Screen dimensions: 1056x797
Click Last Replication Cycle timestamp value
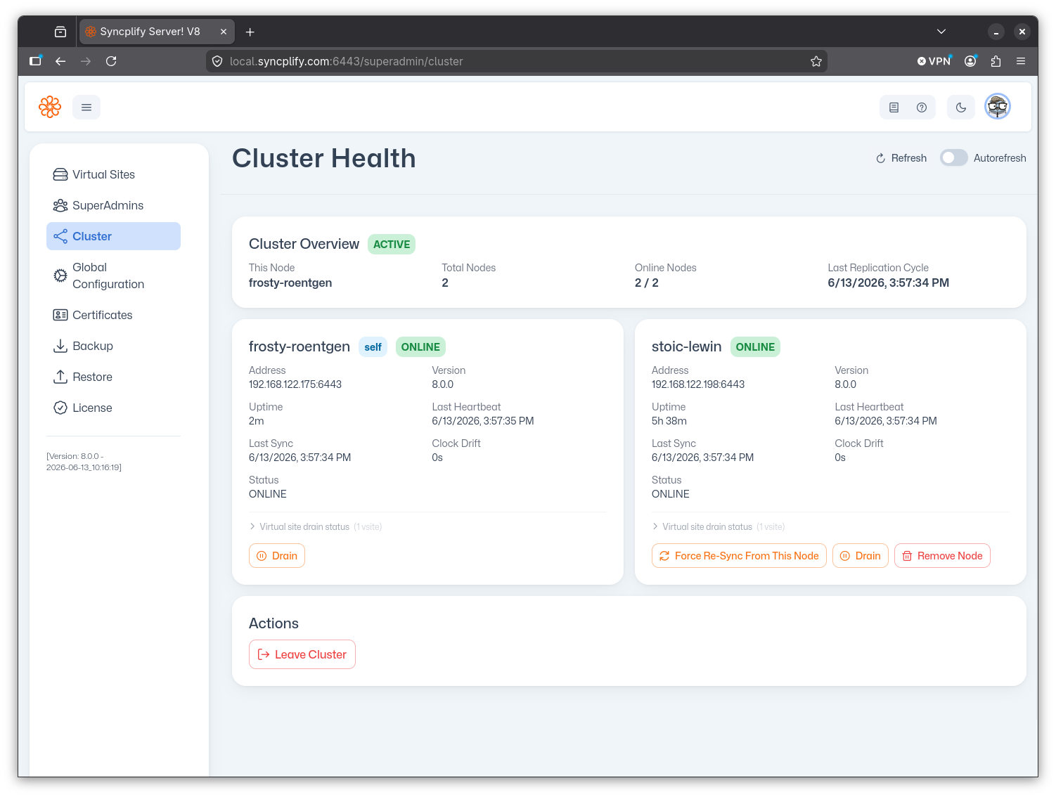click(888, 283)
